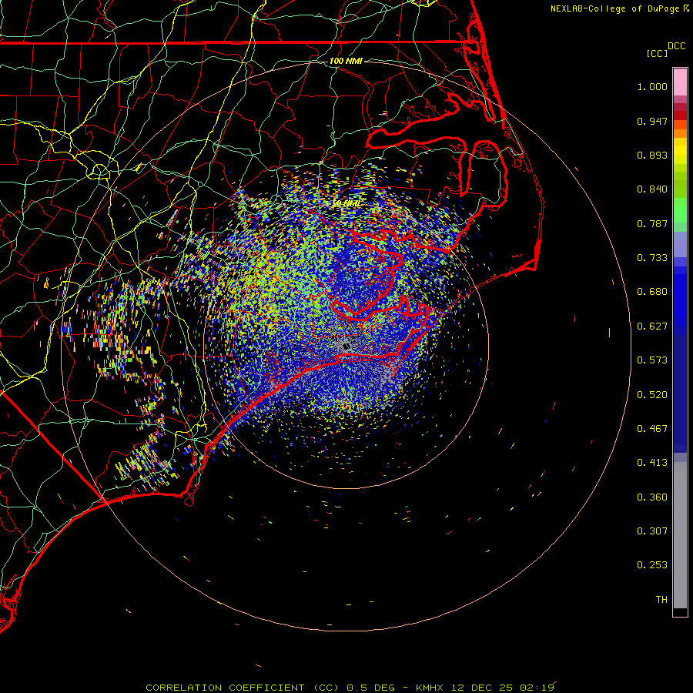The width and height of the screenshot is (693, 693).
Task: Click the pink color band on the legend
Action: pyautogui.click(x=680, y=82)
